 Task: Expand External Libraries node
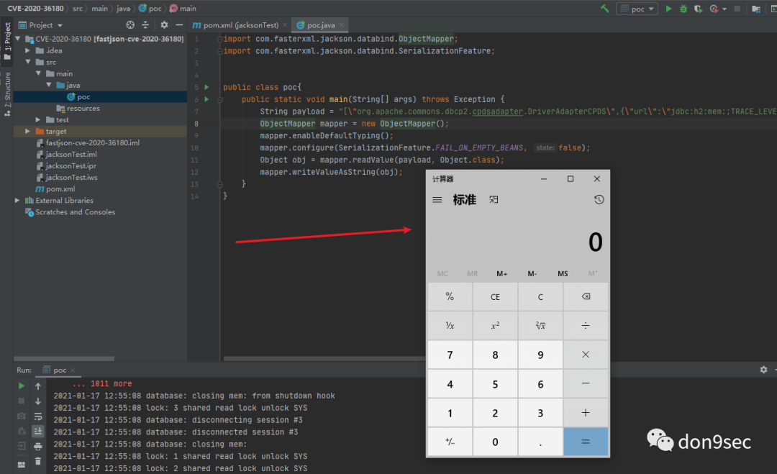[x=17, y=201]
